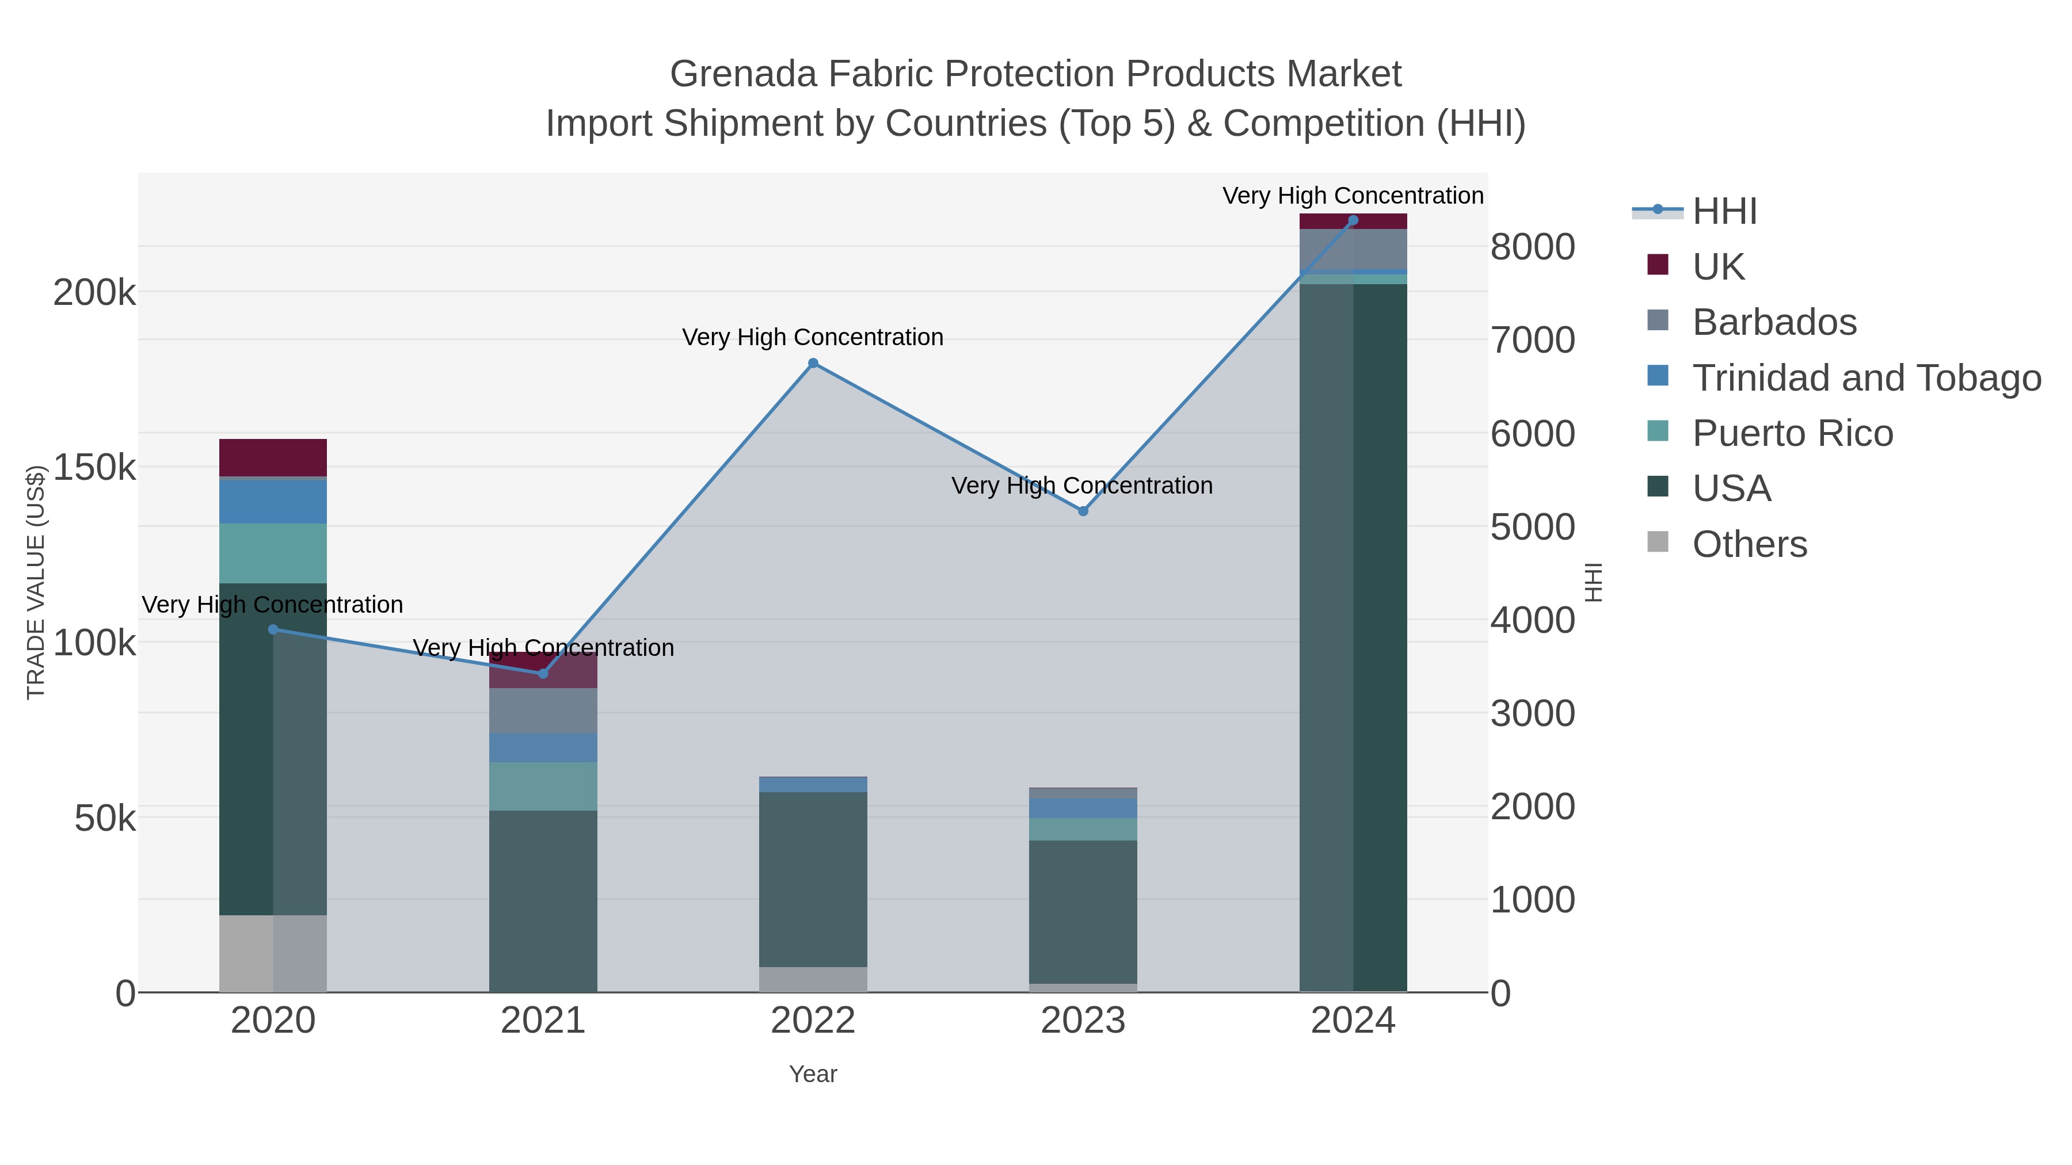Select the 2022 HHI data point
Image resolution: width=2072 pixels, height=1165 pixels.
point(813,364)
